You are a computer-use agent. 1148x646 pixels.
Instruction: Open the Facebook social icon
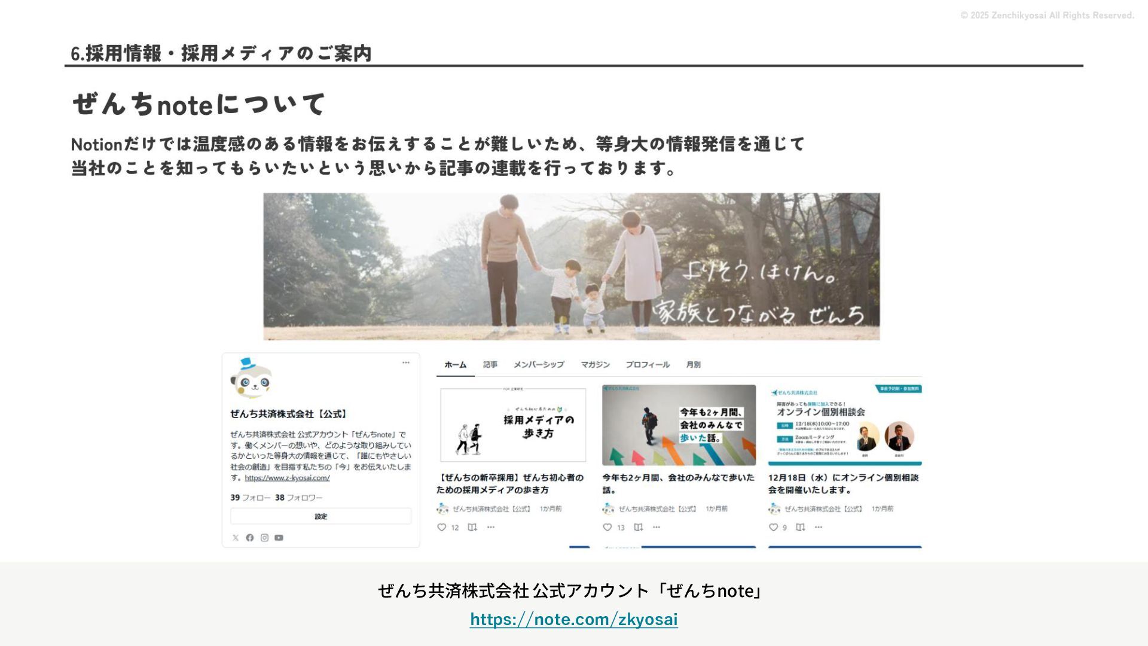[x=250, y=538]
